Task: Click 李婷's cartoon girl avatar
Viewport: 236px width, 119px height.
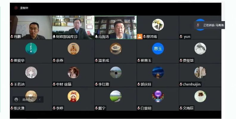Action: tap(73, 96)
